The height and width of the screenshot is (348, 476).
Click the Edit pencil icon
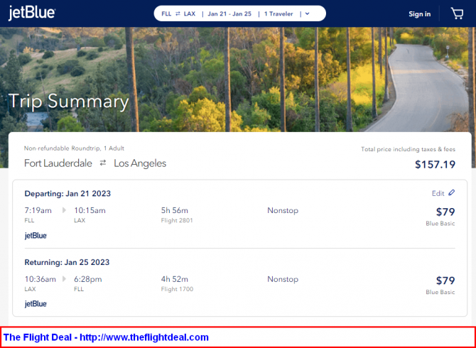tap(451, 192)
